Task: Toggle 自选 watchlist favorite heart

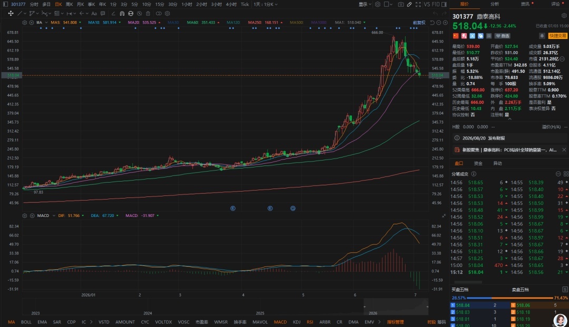Action: click(503, 36)
